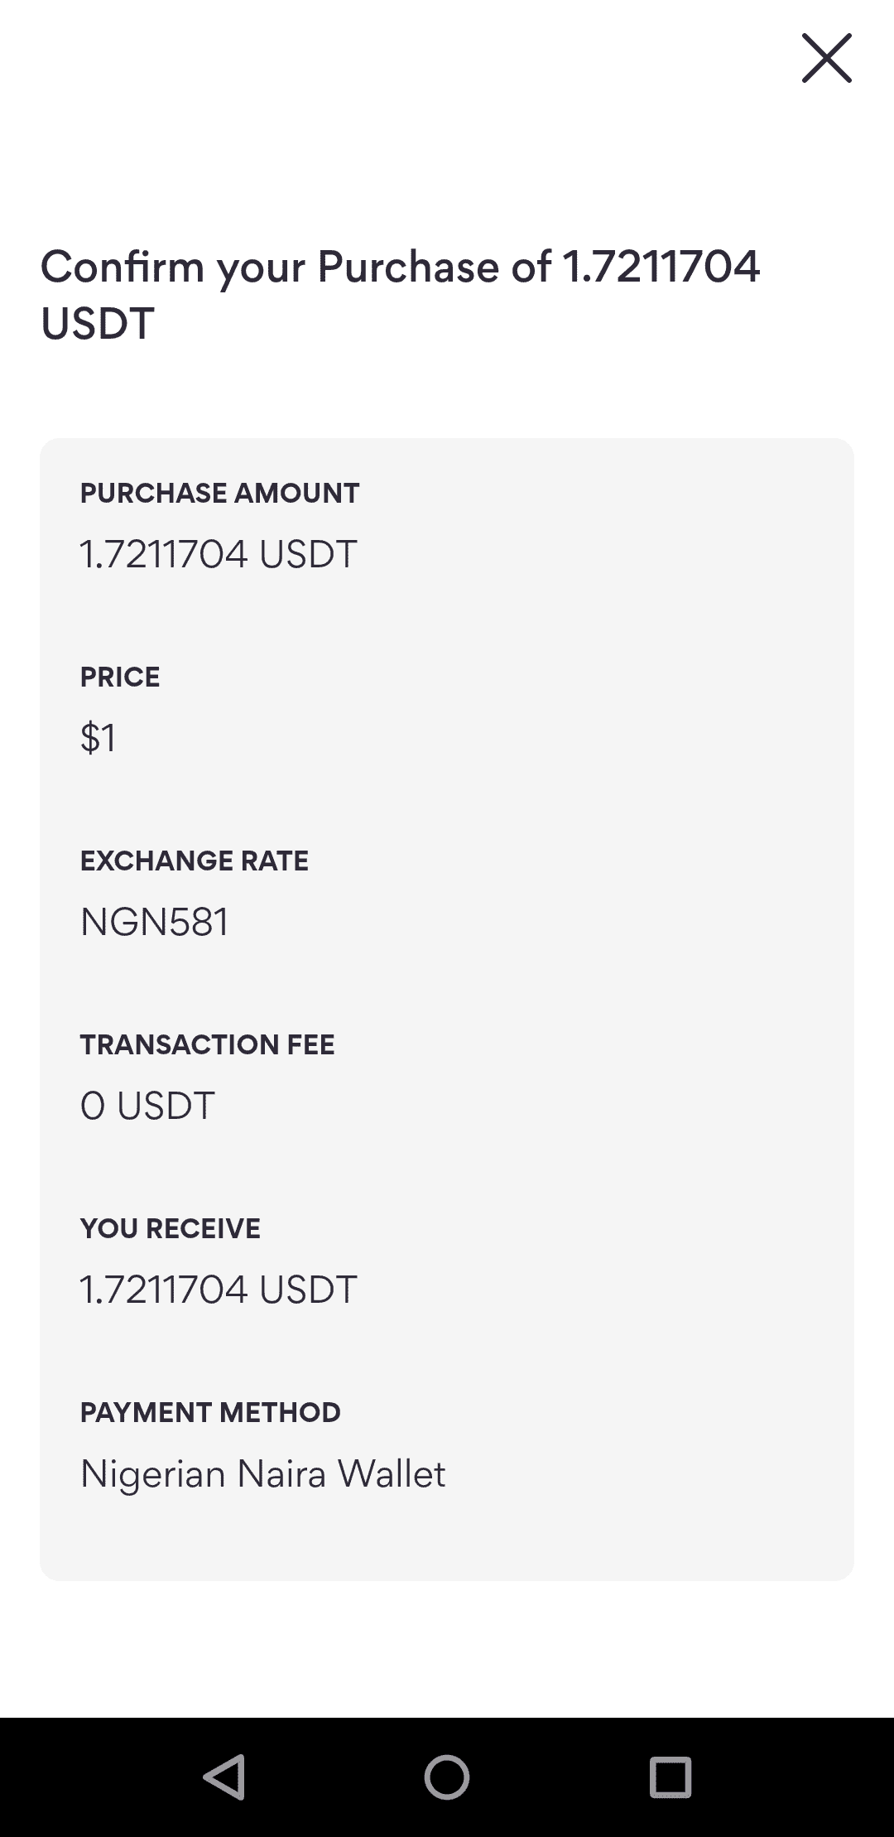894x1837 pixels.
Task: Open recent apps square button
Action: click(x=670, y=1777)
